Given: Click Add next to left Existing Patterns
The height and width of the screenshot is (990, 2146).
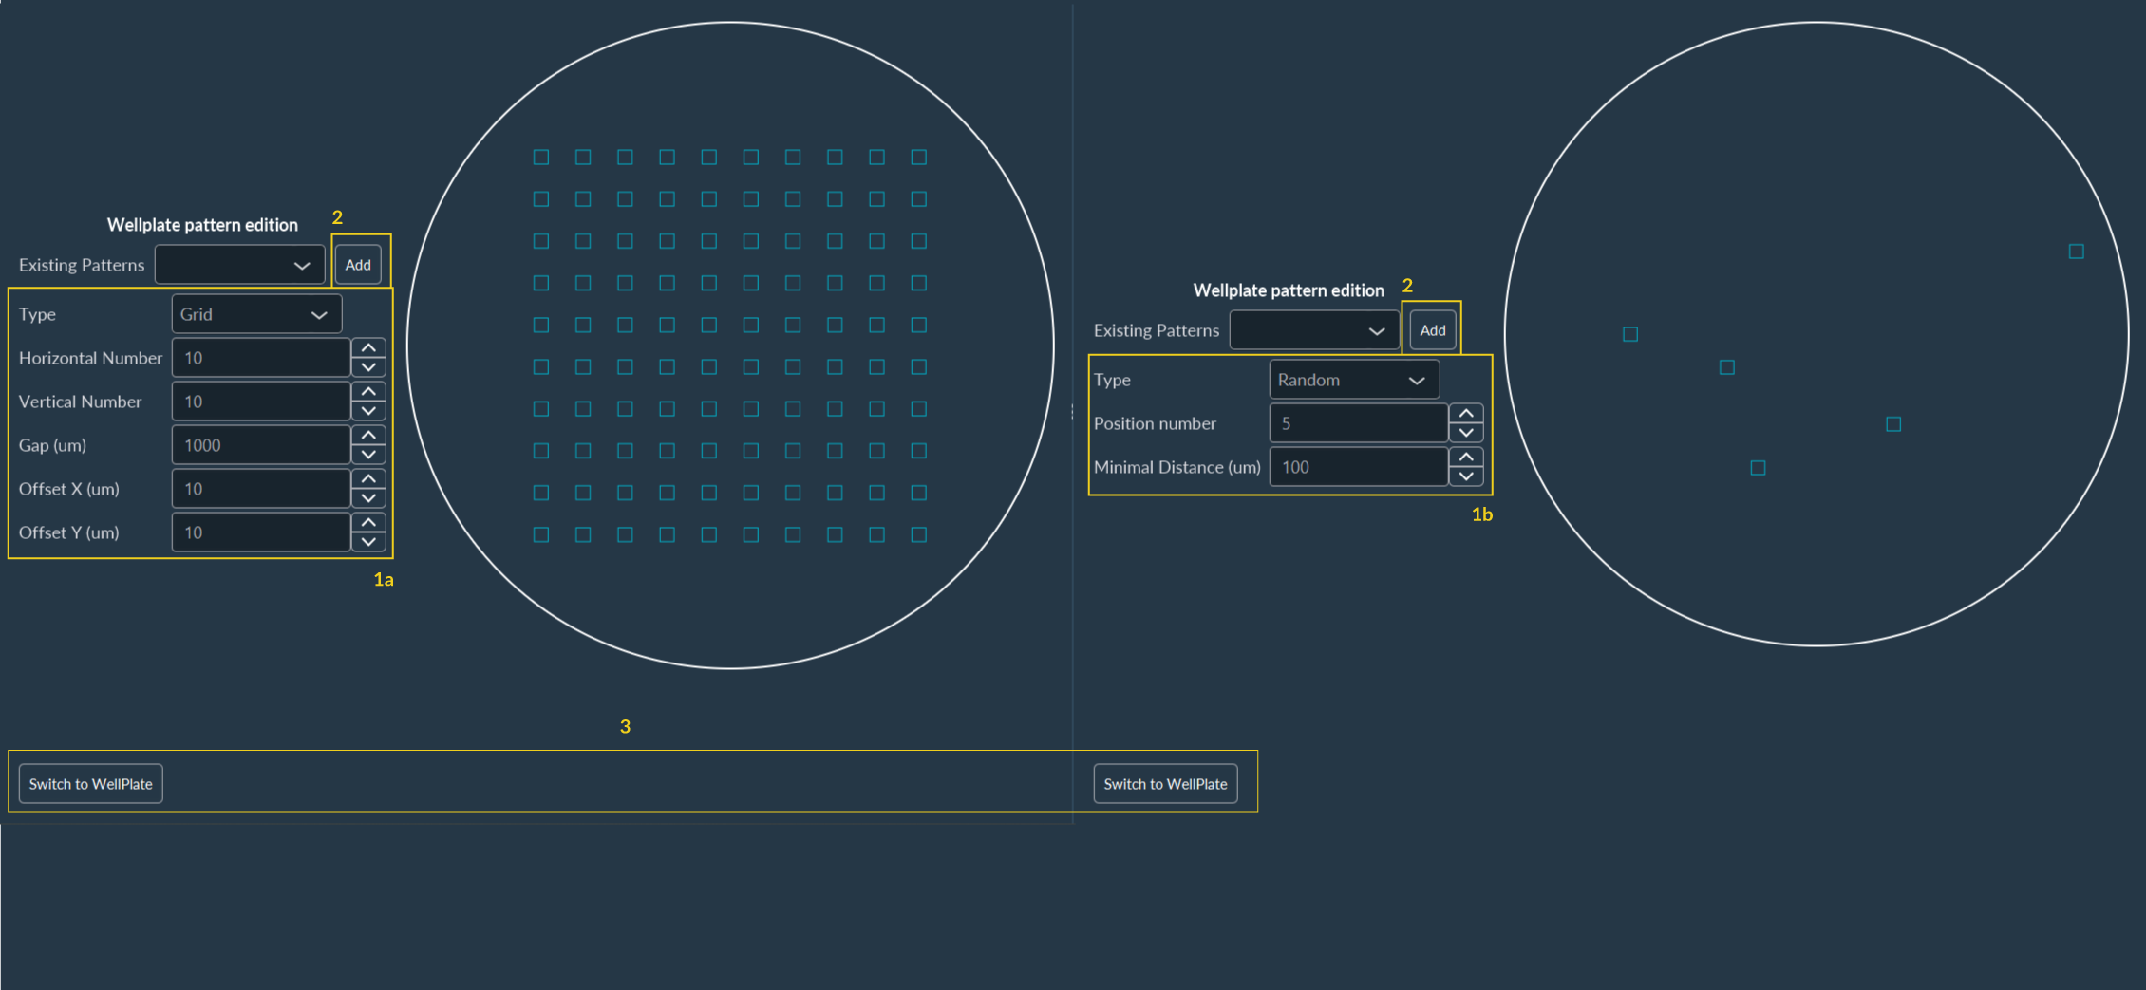Looking at the screenshot, I should pos(358,264).
